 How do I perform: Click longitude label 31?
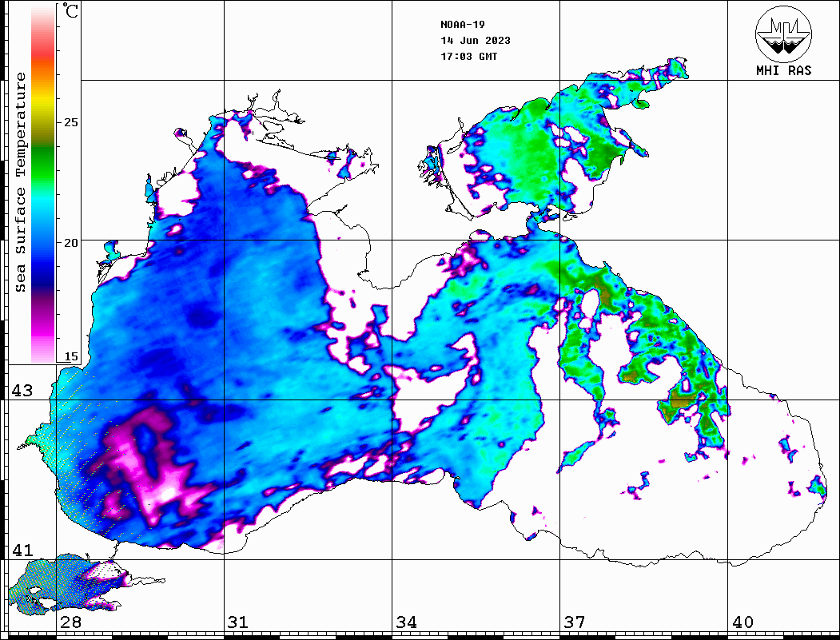[x=238, y=622]
